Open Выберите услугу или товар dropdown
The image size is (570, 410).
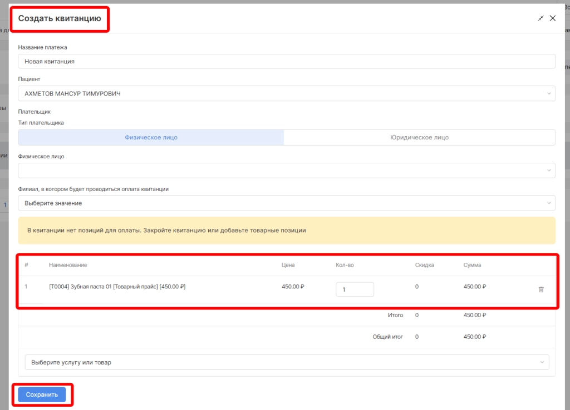point(286,362)
